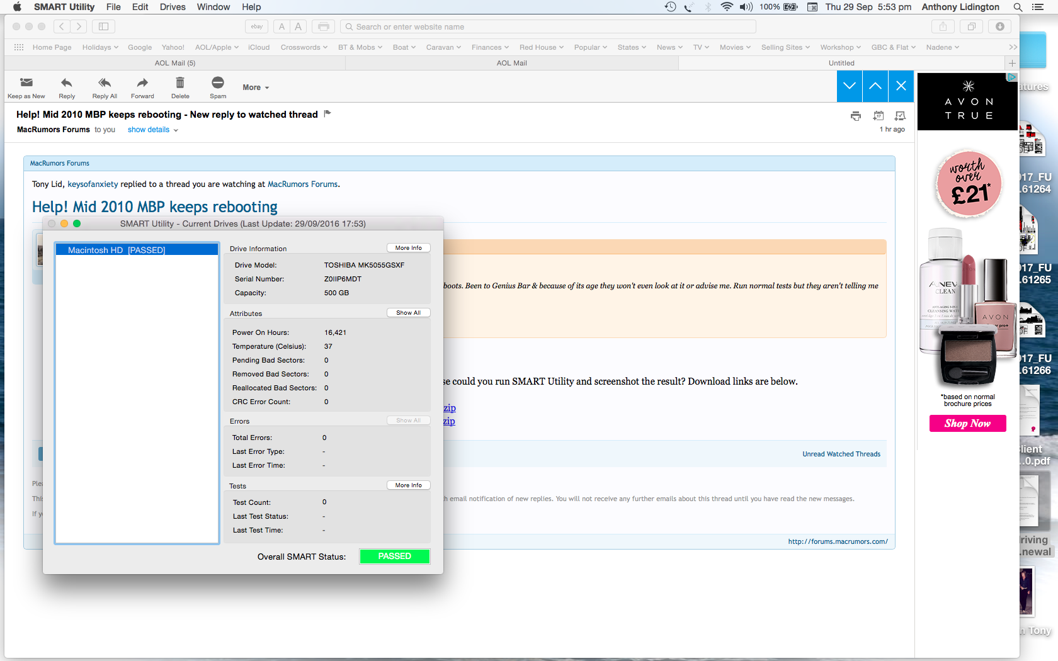Open Safari downloads list
The width and height of the screenshot is (1058, 661).
pyautogui.click(x=999, y=26)
